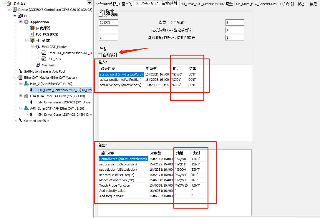Click the right field of 减速机输出转<=>应用的单元
Viewport: 320px width, 218px height.
click(235, 38)
